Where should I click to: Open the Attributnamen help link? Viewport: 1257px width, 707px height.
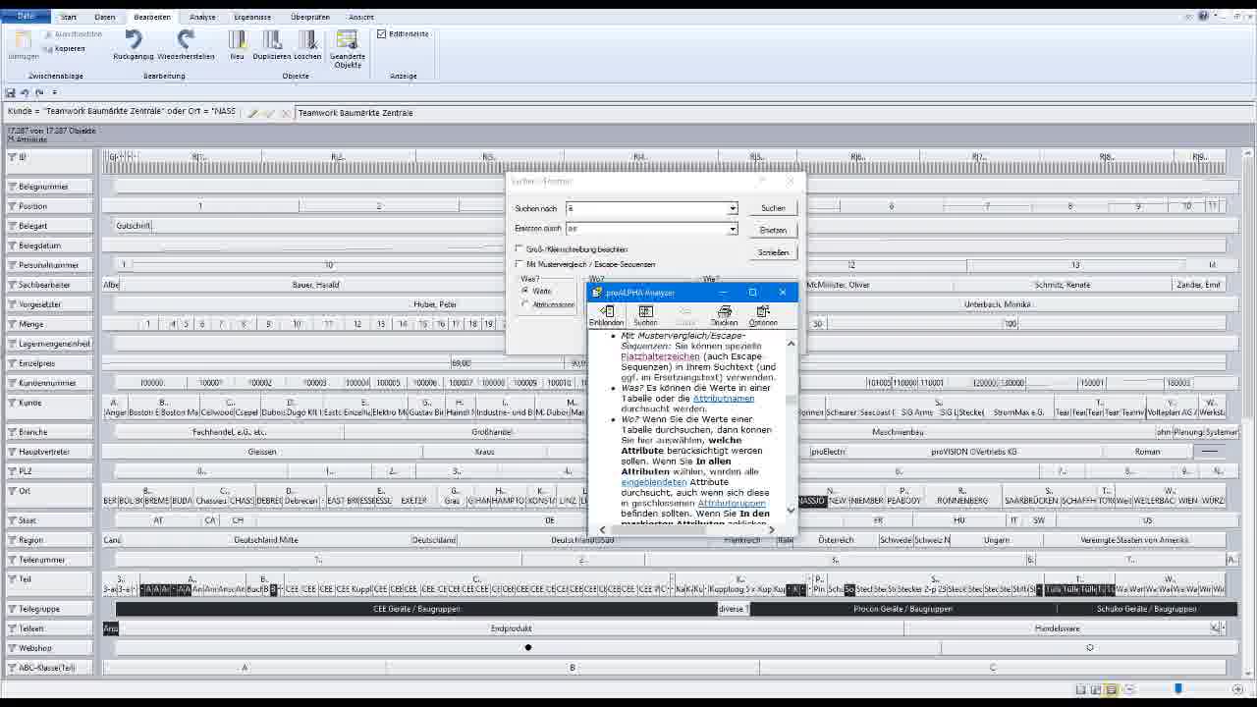click(x=724, y=399)
